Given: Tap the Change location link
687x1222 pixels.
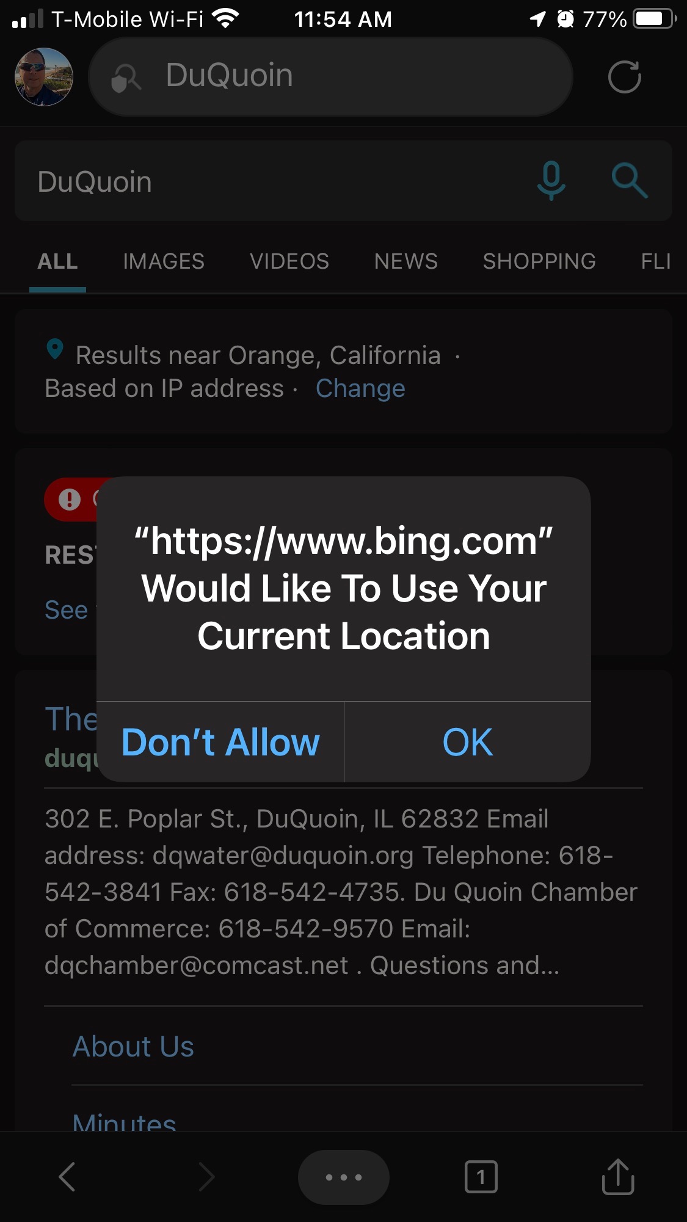Looking at the screenshot, I should point(360,388).
